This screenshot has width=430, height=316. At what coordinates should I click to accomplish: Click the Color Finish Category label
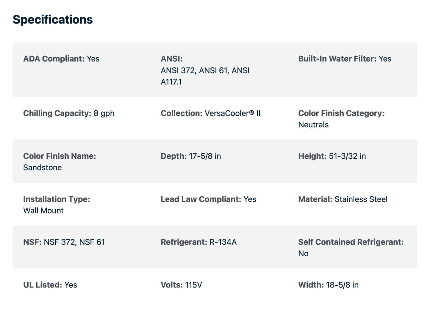341,113
